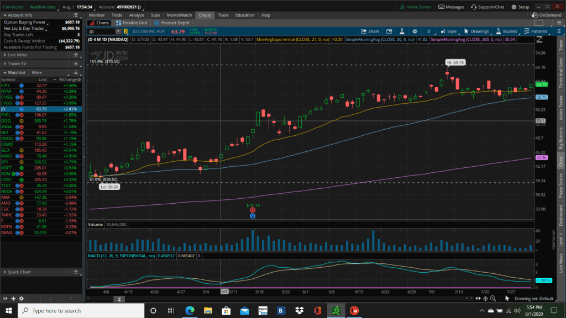Open the symbol selector dropdown arrow
Image resolution: width=566 pixels, height=318 pixels.
click(x=118, y=31)
